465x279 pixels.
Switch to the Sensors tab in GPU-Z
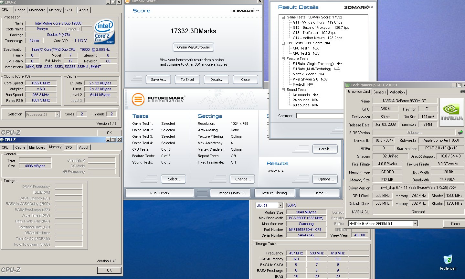pyautogui.click(x=380, y=92)
